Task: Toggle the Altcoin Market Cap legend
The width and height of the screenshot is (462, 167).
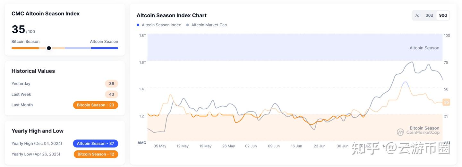Action: pos(209,25)
